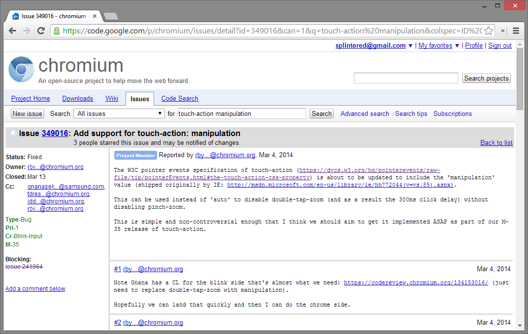The height and width of the screenshot is (334, 528).
Task: Follow the Back to list link
Action: pos(496,142)
